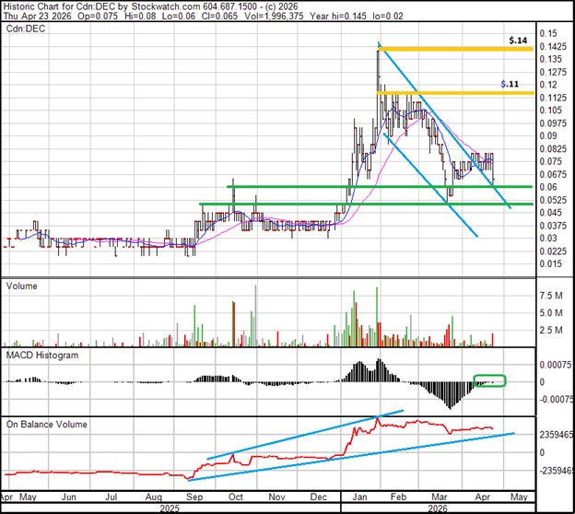Select the On Balance Volume panel title
Viewport: 575px width, 514px height.
point(50,424)
